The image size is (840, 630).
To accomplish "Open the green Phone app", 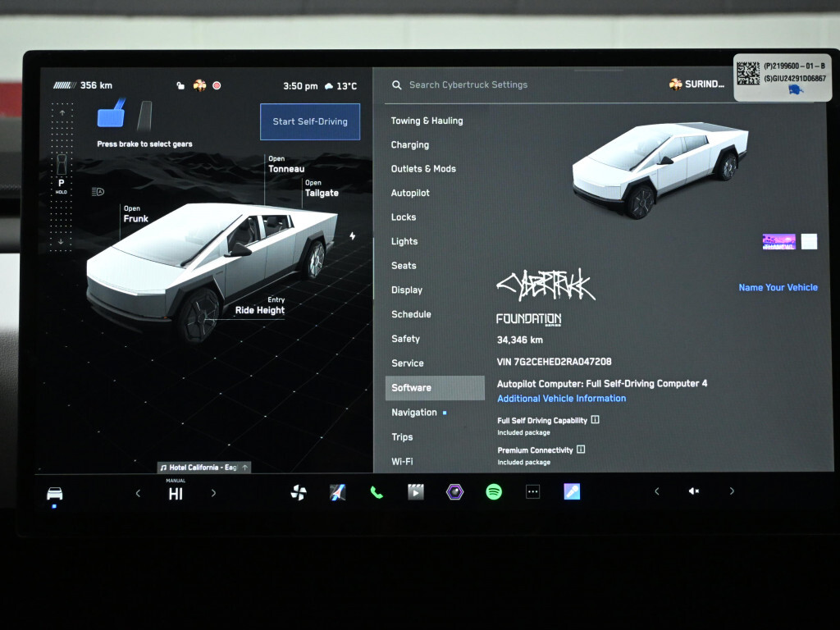I will (x=377, y=492).
